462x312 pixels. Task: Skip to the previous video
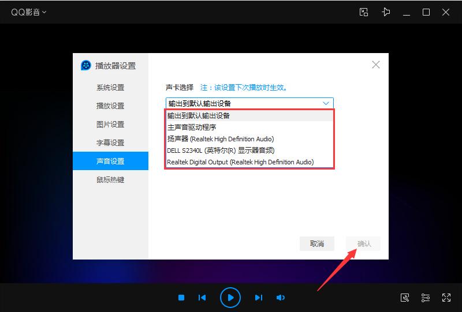(x=202, y=298)
